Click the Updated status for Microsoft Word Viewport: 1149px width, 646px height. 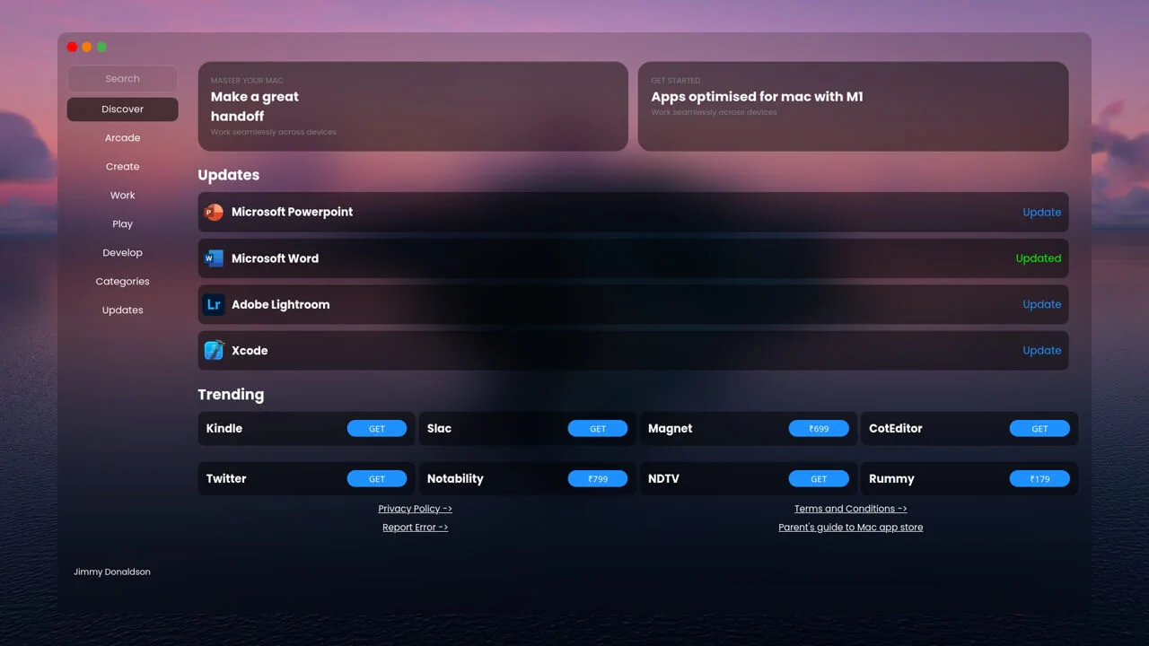[x=1038, y=258]
